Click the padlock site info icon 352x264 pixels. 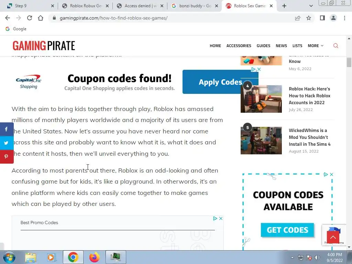[x=54, y=18]
